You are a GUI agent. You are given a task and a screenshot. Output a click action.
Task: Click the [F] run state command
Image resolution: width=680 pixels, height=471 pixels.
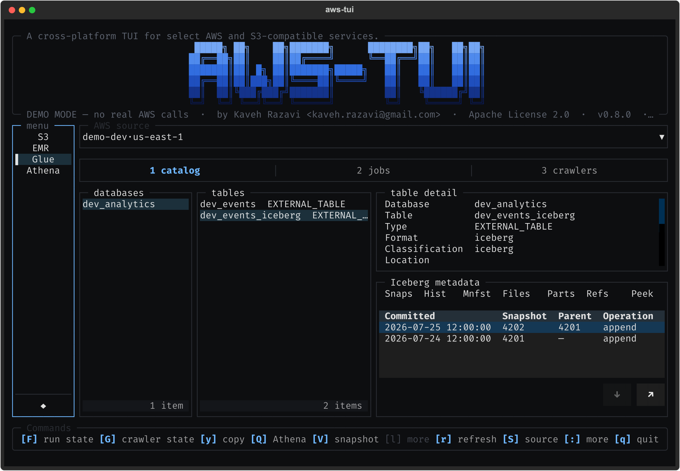57,439
